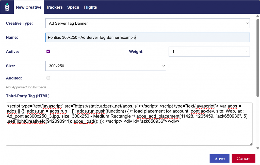
Task: Click the Active field label
Action: [x=12, y=52]
